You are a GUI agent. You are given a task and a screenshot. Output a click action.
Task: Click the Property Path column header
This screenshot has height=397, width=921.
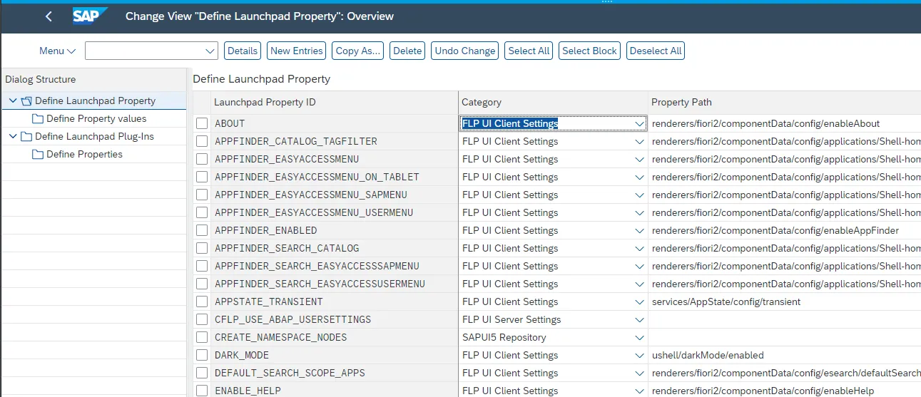681,102
